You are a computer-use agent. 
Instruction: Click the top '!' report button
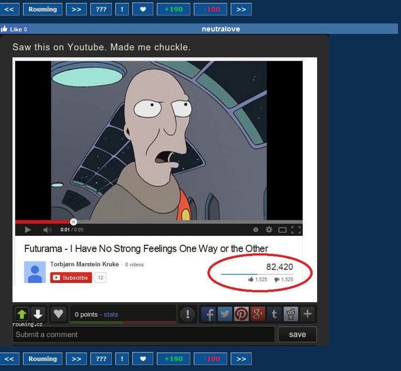tap(122, 9)
